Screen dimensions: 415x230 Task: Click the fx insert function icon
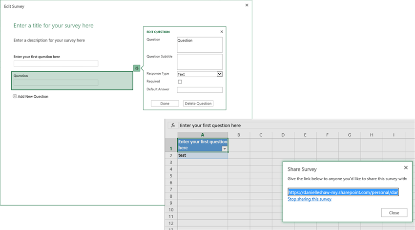[x=172, y=125]
